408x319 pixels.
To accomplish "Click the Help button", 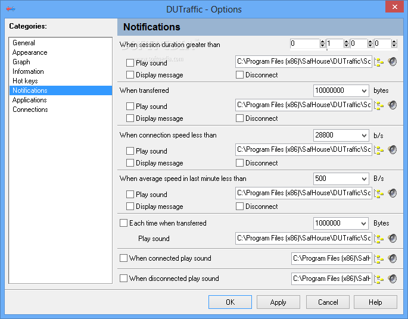I will 375,302.
